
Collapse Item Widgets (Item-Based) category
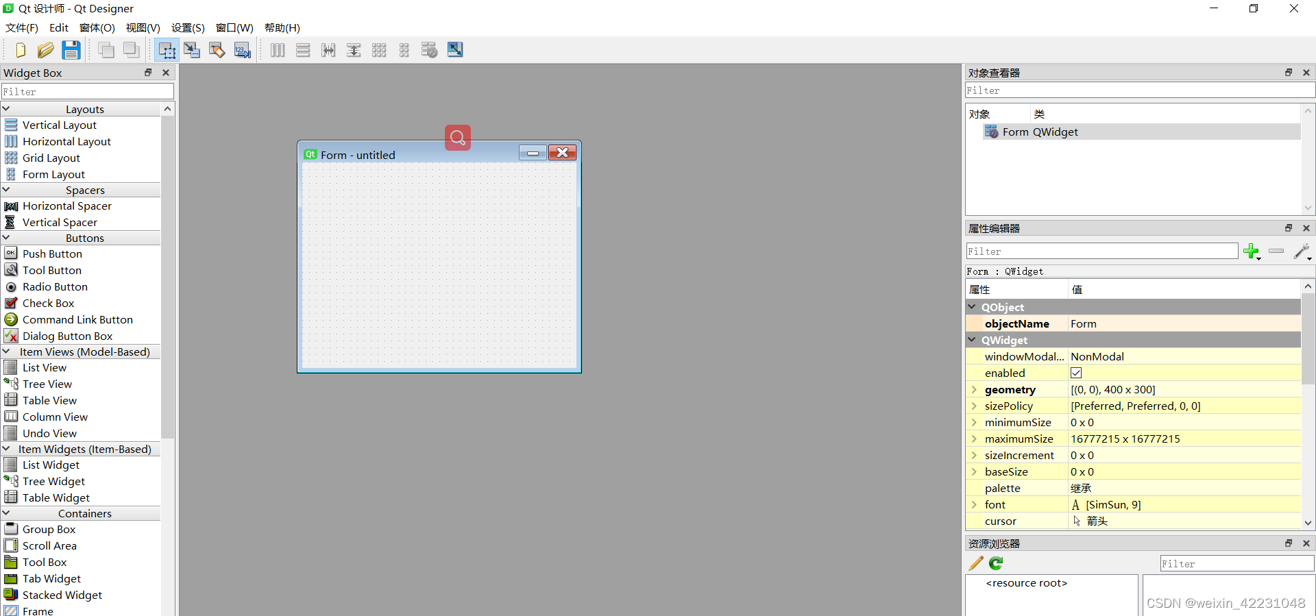coord(6,449)
